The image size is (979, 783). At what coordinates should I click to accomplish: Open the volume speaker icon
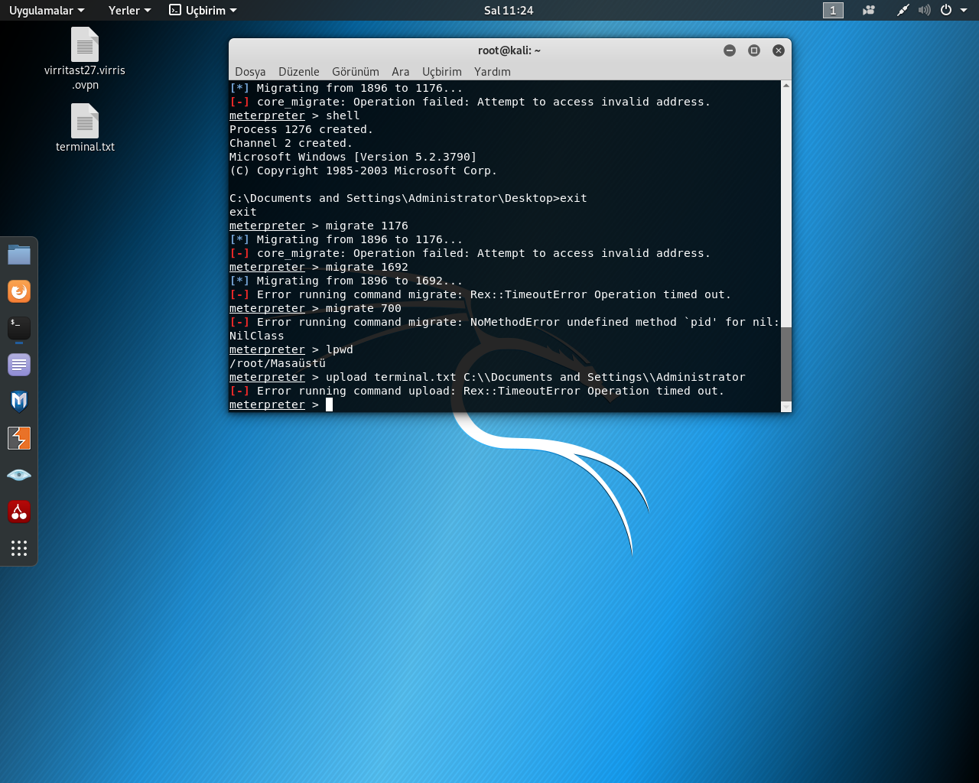(925, 10)
